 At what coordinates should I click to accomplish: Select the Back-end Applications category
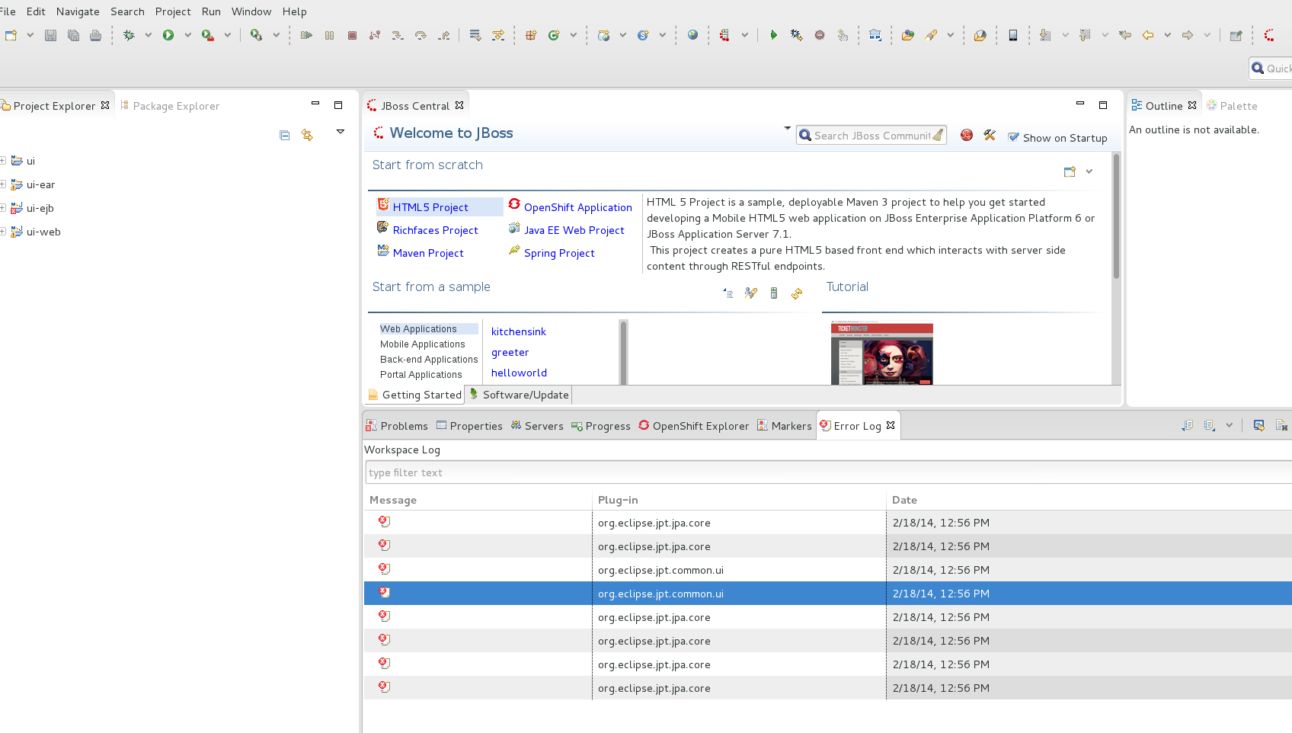coord(429,360)
